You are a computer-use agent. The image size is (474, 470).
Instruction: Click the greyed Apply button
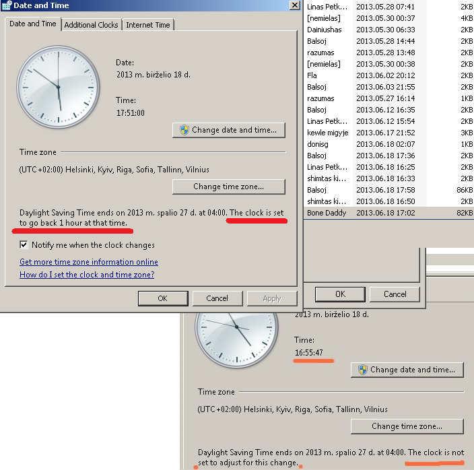tap(272, 298)
